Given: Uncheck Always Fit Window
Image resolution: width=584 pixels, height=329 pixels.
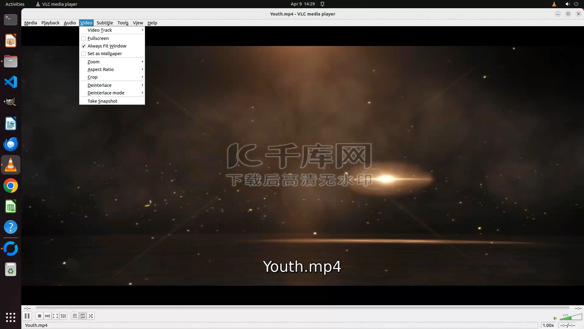Looking at the screenshot, I should pyautogui.click(x=106, y=46).
